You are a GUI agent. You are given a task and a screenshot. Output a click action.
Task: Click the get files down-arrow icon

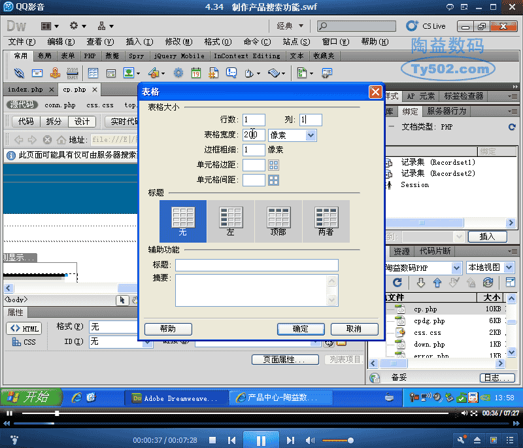(420, 283)
